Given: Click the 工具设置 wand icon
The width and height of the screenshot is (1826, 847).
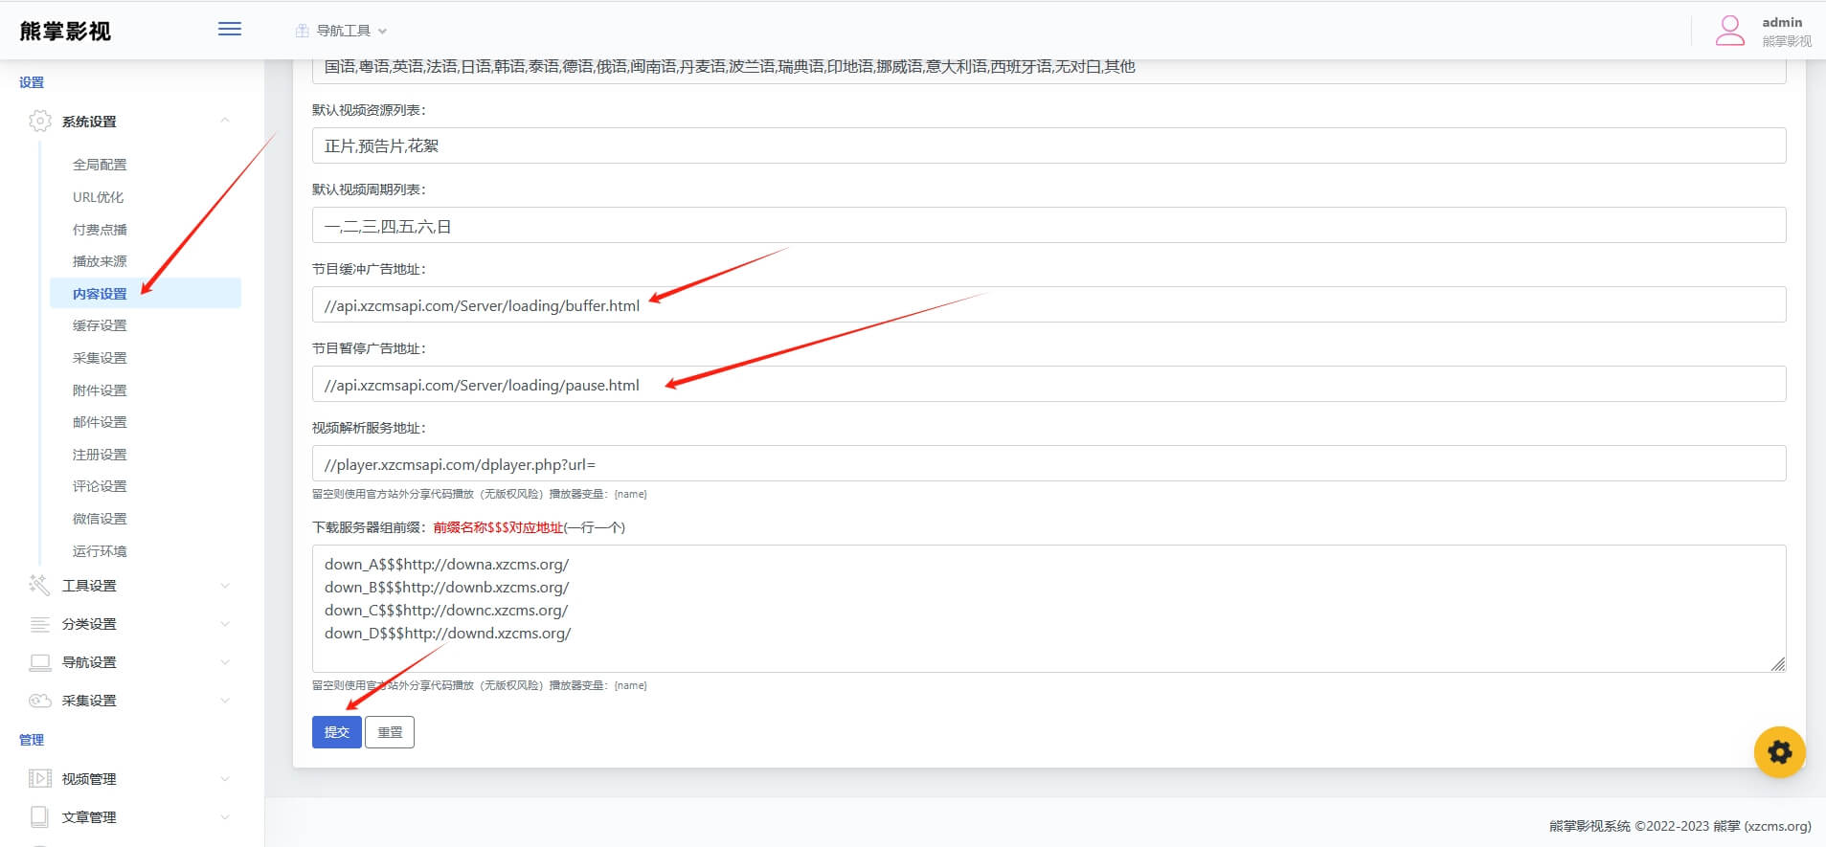Looking at the screenshot, I should (40, 586).
